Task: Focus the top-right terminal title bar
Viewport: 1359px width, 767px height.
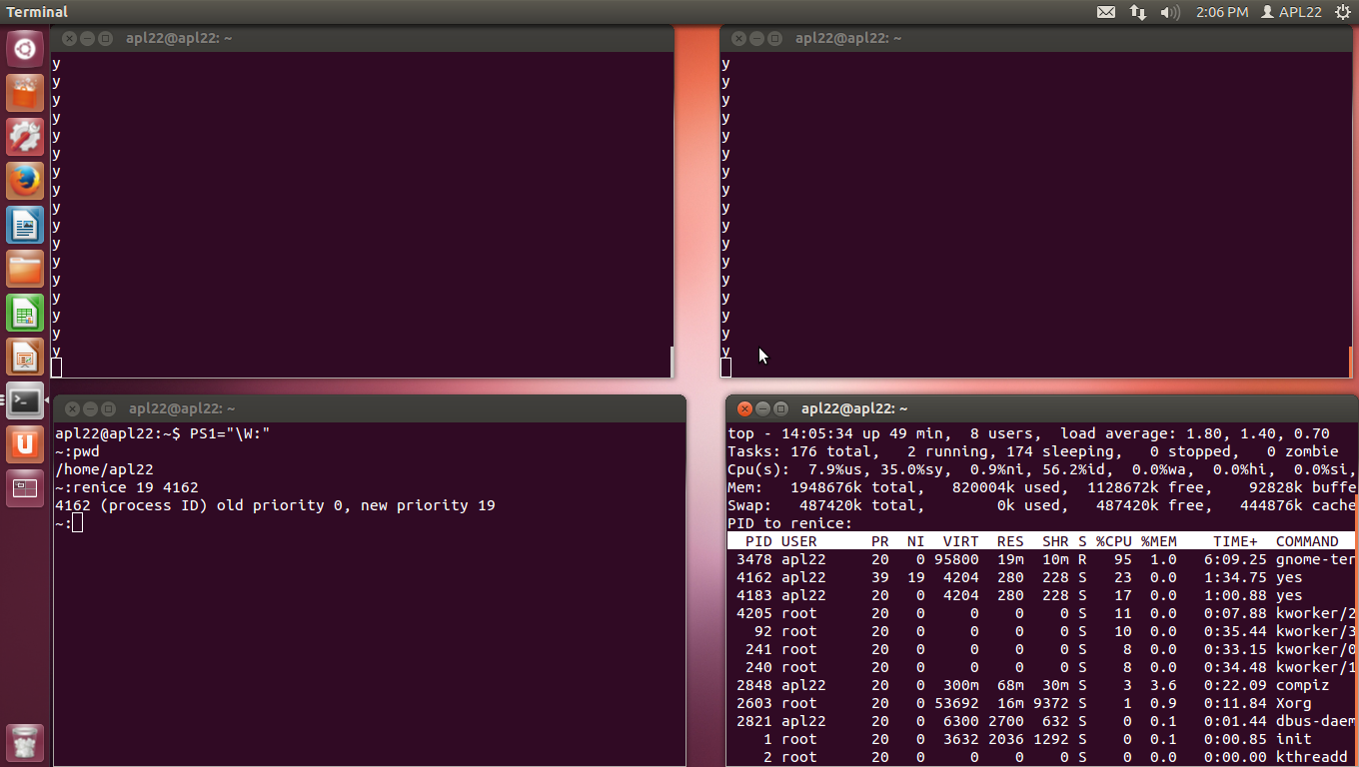Action: click(x=1037, y=39)
